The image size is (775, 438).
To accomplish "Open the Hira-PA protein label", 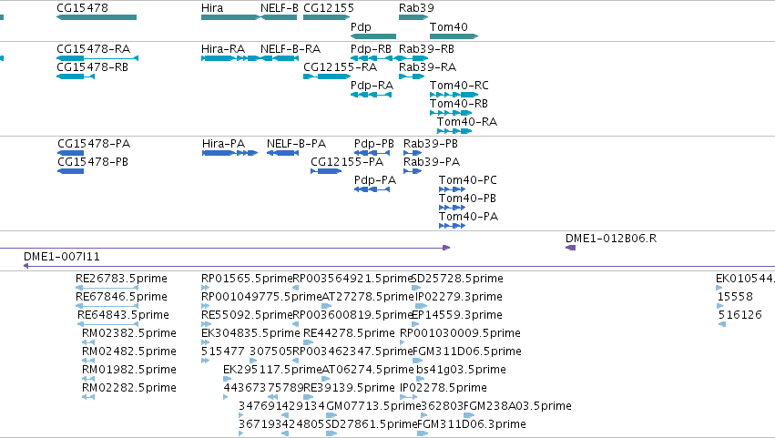I will click(x=223, y=144).
